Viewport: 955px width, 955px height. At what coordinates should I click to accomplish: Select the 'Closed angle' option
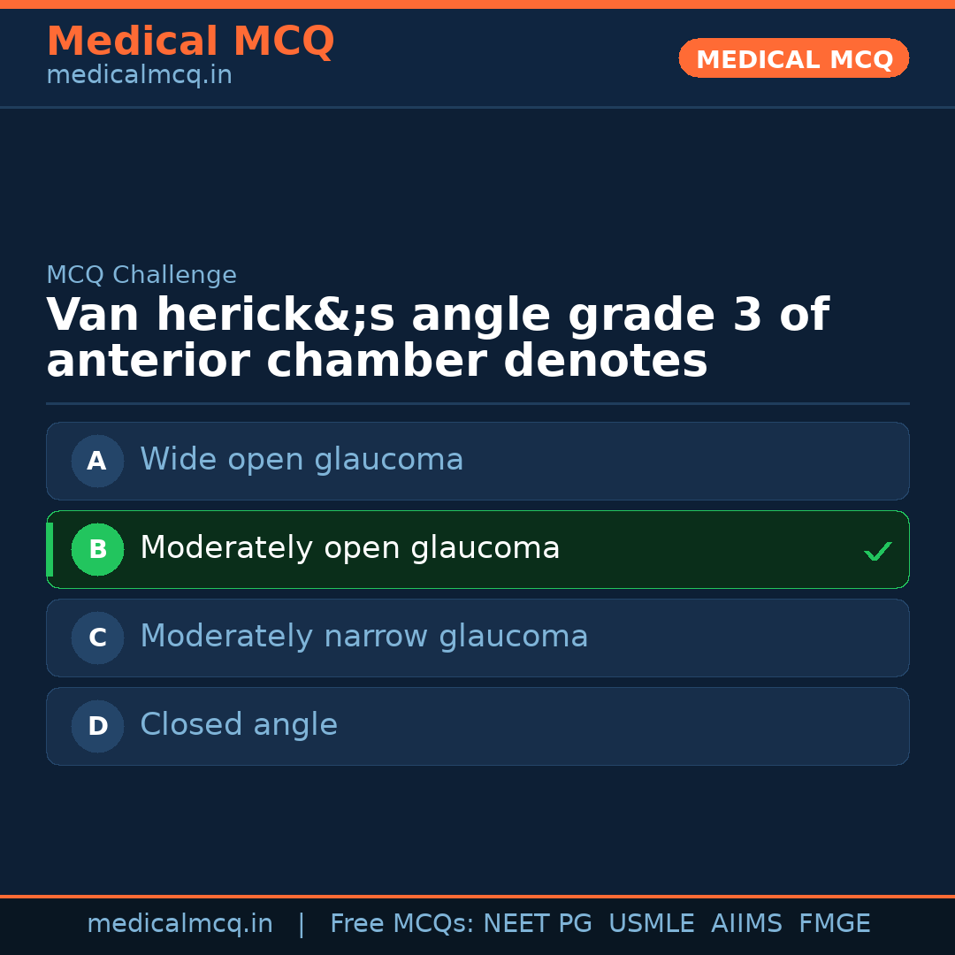(239, 725)
